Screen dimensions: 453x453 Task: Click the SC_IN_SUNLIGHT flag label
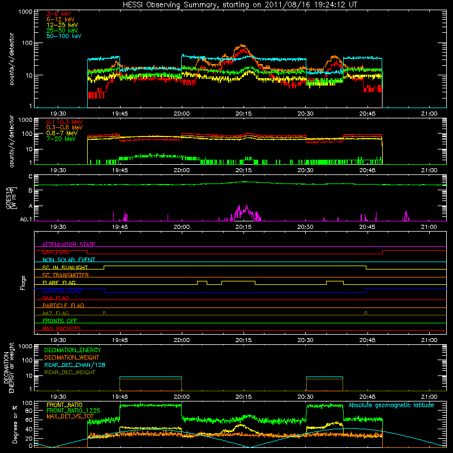click(x=65, y=267)
